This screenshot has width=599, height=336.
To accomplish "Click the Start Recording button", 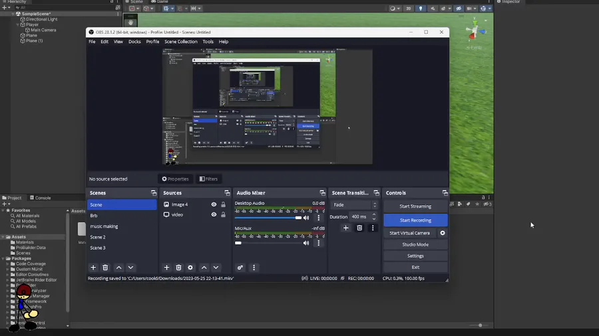I will [415, 220].
